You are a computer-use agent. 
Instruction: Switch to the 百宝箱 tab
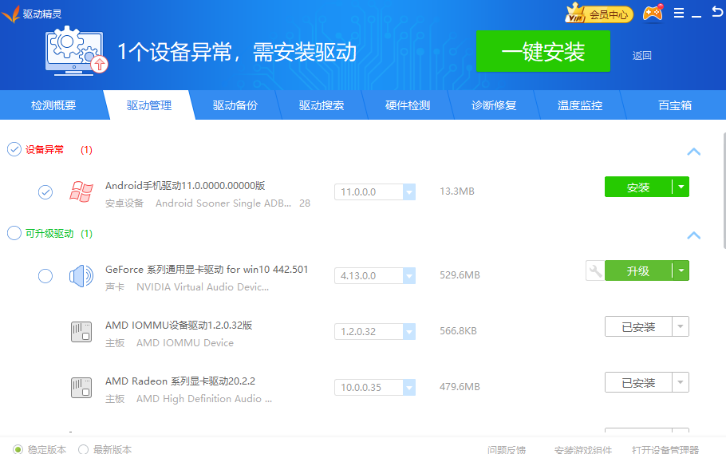pyautogui.click(x=675, y=105)
